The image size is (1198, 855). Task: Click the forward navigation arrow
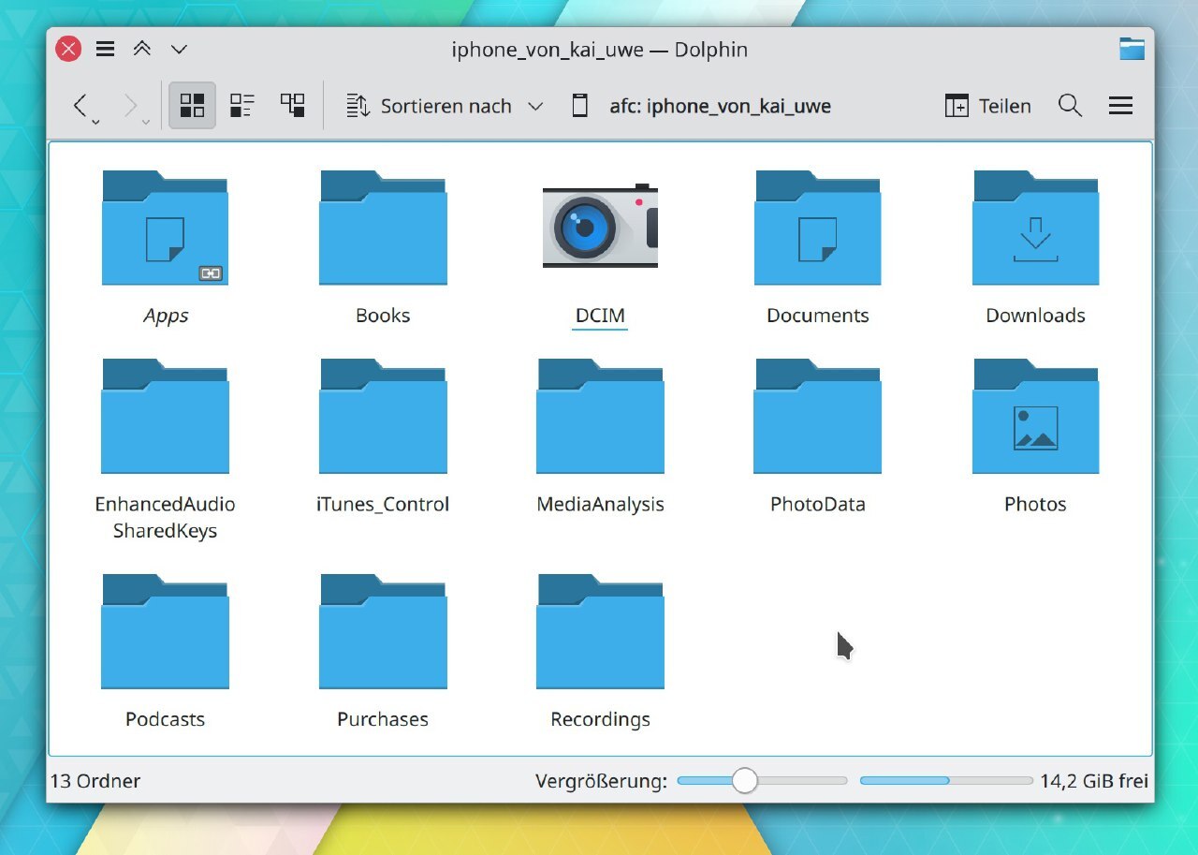click(131, 106)
